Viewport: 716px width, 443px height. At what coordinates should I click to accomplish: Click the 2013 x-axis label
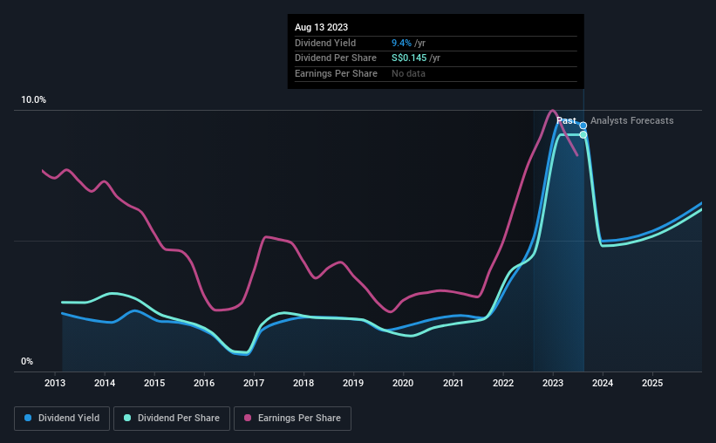tap(55, 383)
